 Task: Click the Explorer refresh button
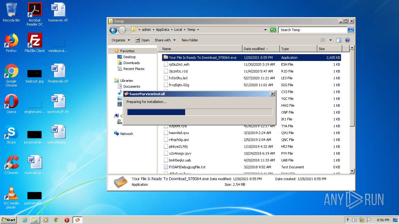click(x=273, y=30)
